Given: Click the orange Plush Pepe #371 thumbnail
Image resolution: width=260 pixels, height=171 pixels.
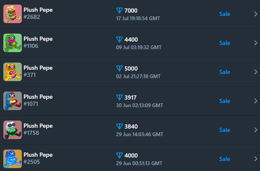Looking at the screenshot, I should 13,72.
